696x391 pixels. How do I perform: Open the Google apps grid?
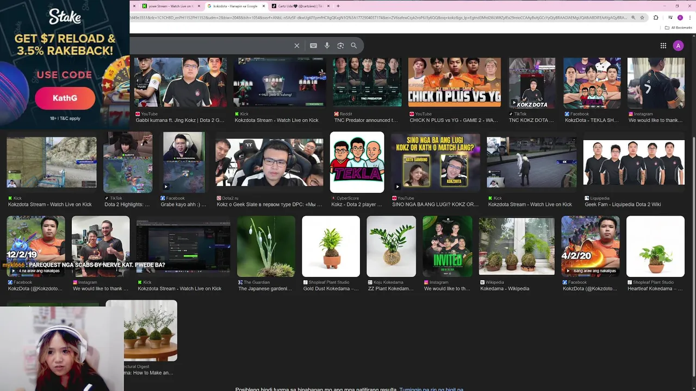663,46
